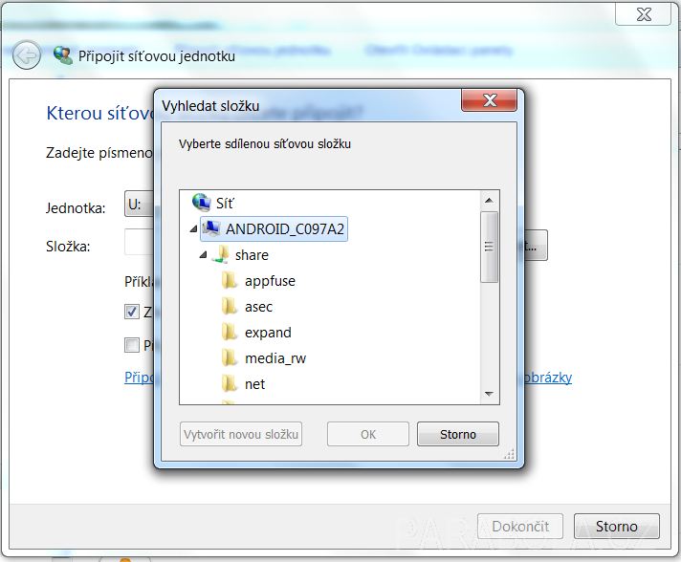Viewport: 681px width, 562px height.
Task: Collapse the ANDROID_C097A2 tree node
Action: (x=194, y=228)
